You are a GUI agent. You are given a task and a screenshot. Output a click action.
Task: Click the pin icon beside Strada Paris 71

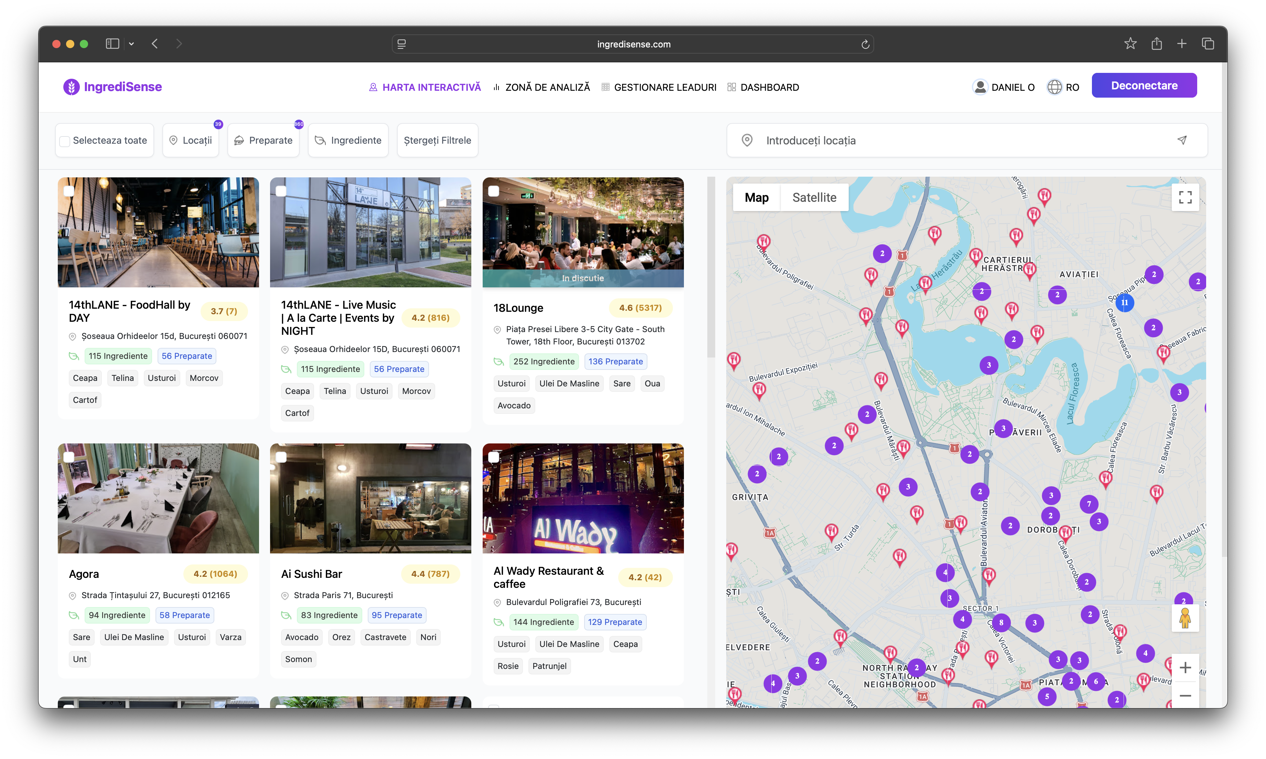(285, 596)
